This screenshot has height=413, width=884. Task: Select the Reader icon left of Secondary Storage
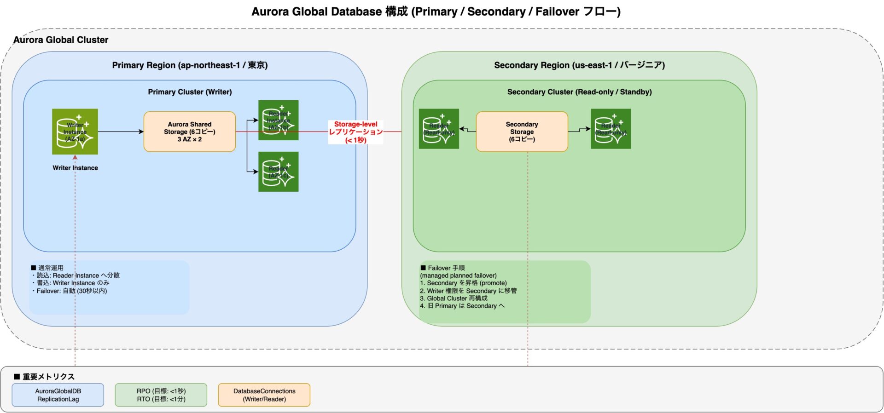pos(439,129)
